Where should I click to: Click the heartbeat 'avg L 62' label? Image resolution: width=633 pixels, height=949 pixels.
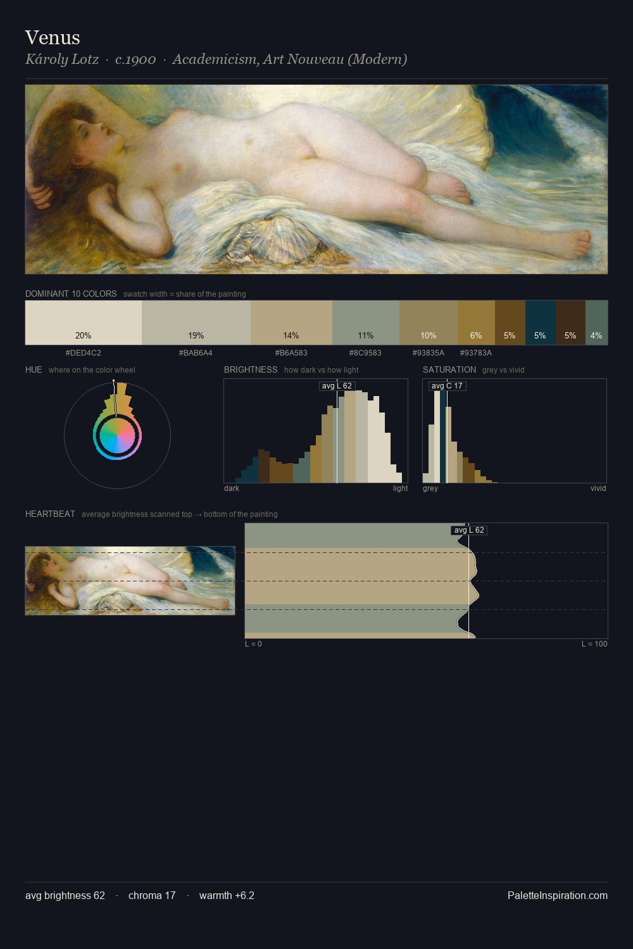coord(469,530)
